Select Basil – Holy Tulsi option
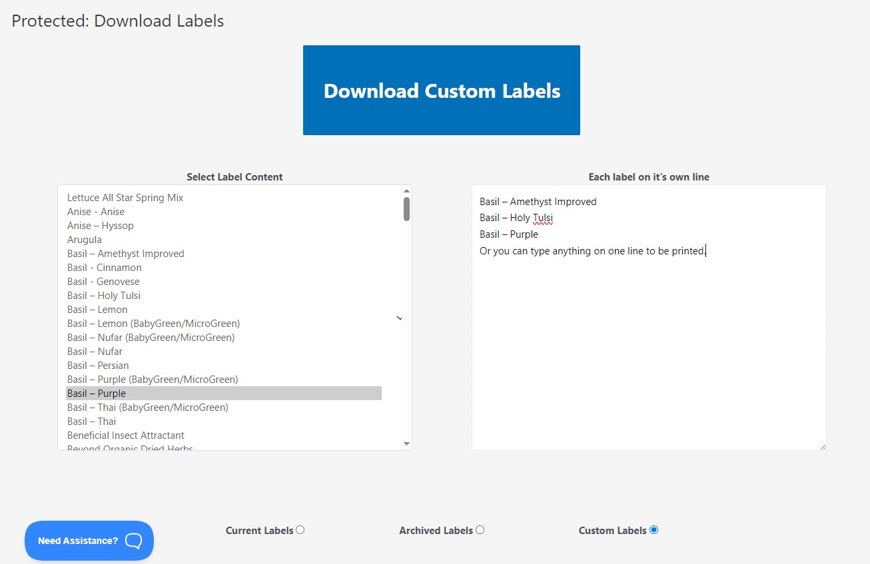The width and height of the screenshot is (870, 564). 104,296
